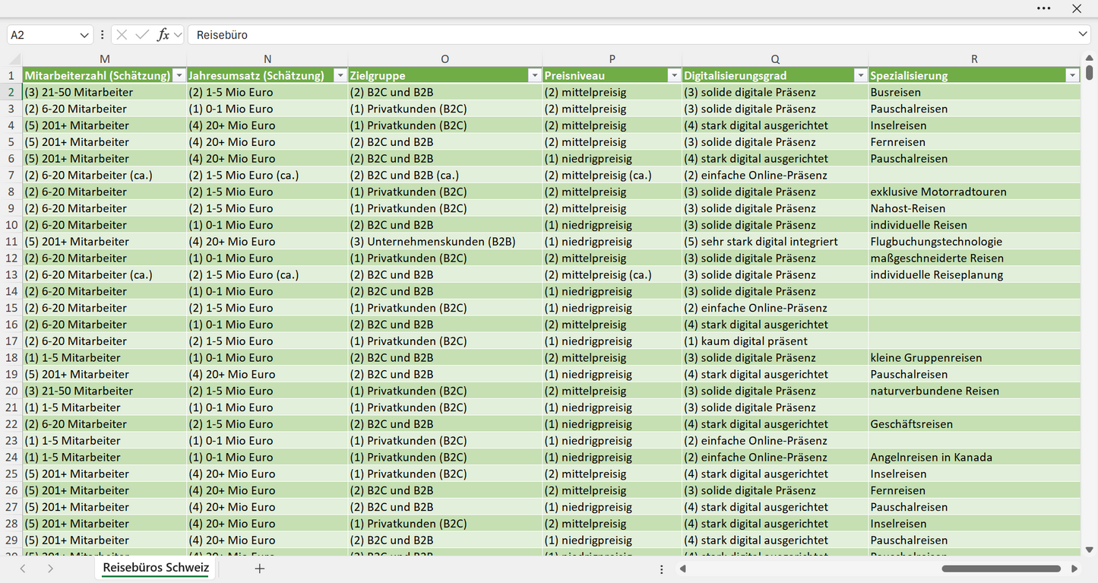
Task: Select column P by its header
Action: coord(612,59)
